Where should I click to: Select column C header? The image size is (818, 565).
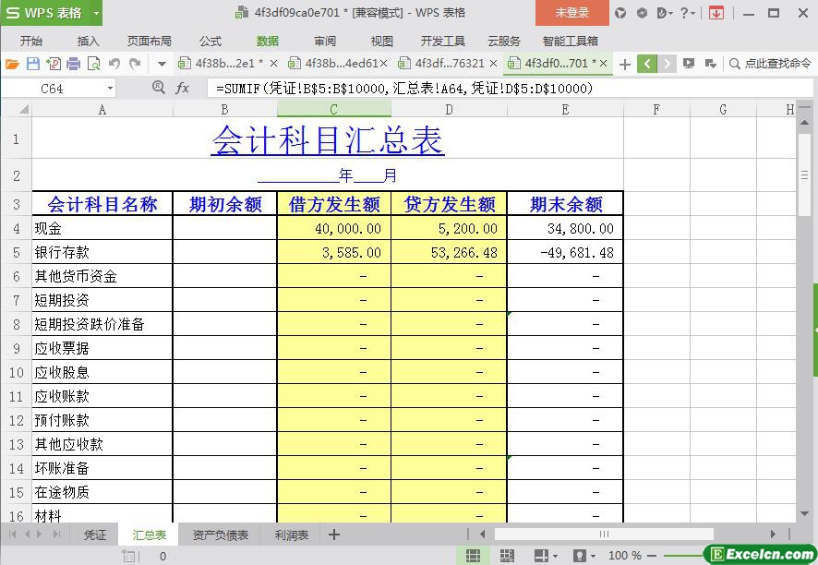[x=333, y=109]
